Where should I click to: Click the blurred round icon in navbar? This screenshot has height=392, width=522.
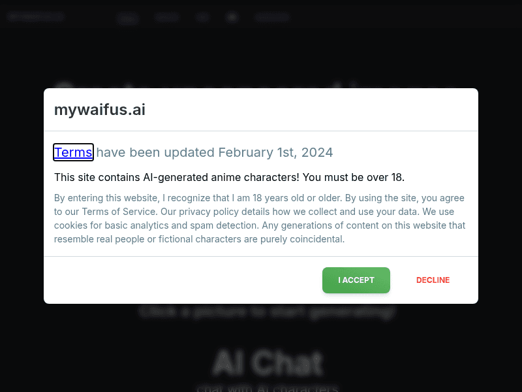tap(232, 17)
